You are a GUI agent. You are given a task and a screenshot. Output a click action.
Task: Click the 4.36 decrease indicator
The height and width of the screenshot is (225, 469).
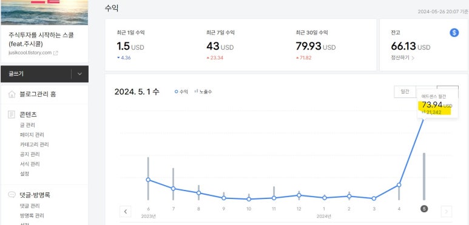(x=124, y=58)
